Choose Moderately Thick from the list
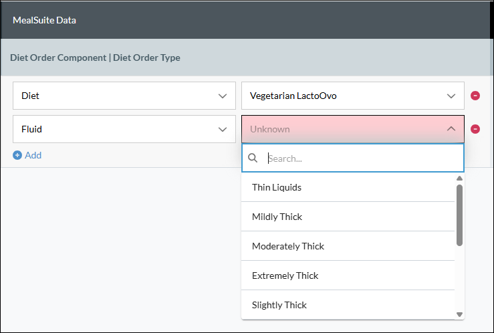 [x=348, y=245]
